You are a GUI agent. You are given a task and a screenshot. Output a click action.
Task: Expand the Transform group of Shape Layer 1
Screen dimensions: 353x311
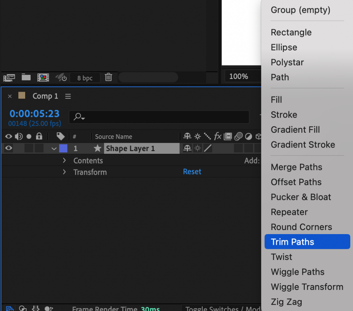coord(64,172)
